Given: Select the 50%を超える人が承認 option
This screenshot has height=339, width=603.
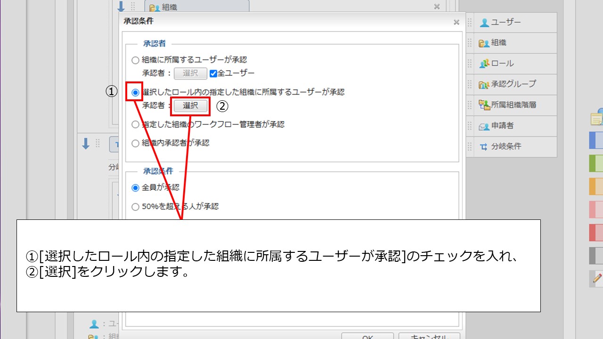Looking at the screenshot, I should [x=136, y=207].
